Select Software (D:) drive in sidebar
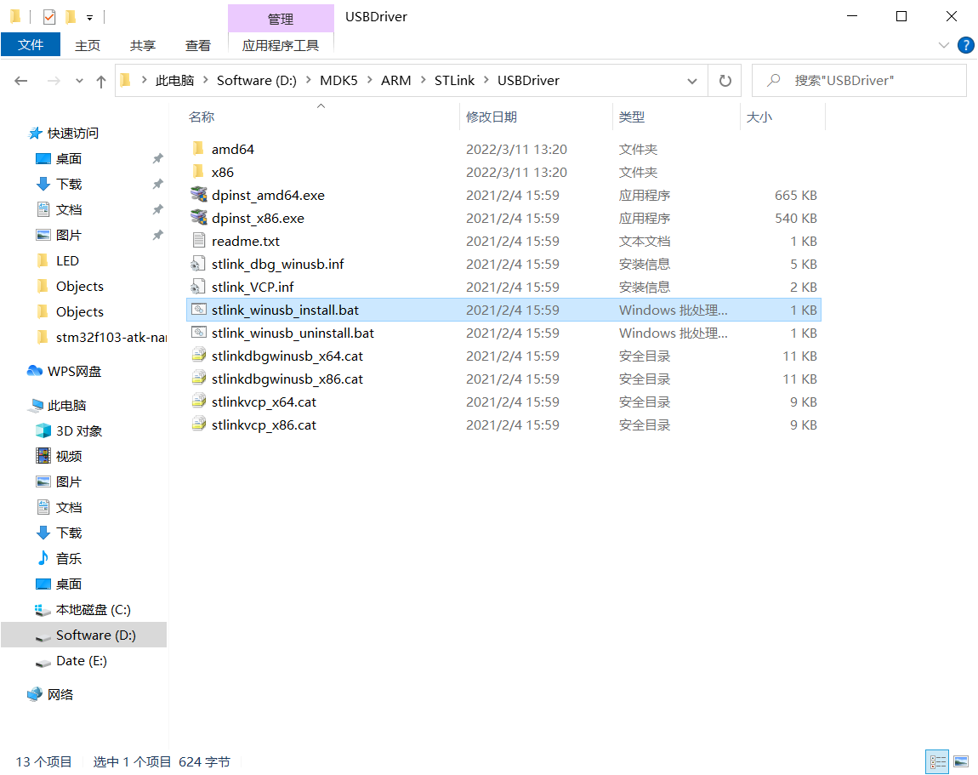The image size is (978, 775). (84, 635)
